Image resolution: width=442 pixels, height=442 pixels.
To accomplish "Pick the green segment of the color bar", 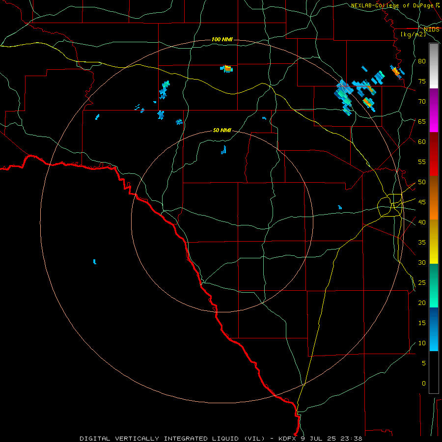I will 434,285.
